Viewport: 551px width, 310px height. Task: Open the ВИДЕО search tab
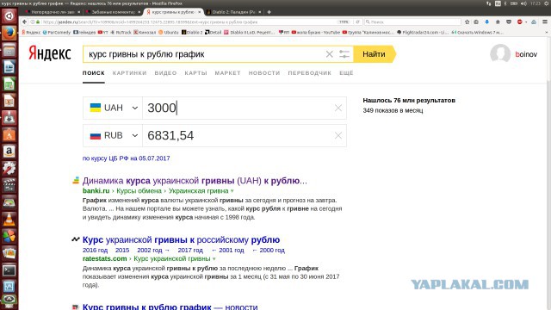coord(165,73)
